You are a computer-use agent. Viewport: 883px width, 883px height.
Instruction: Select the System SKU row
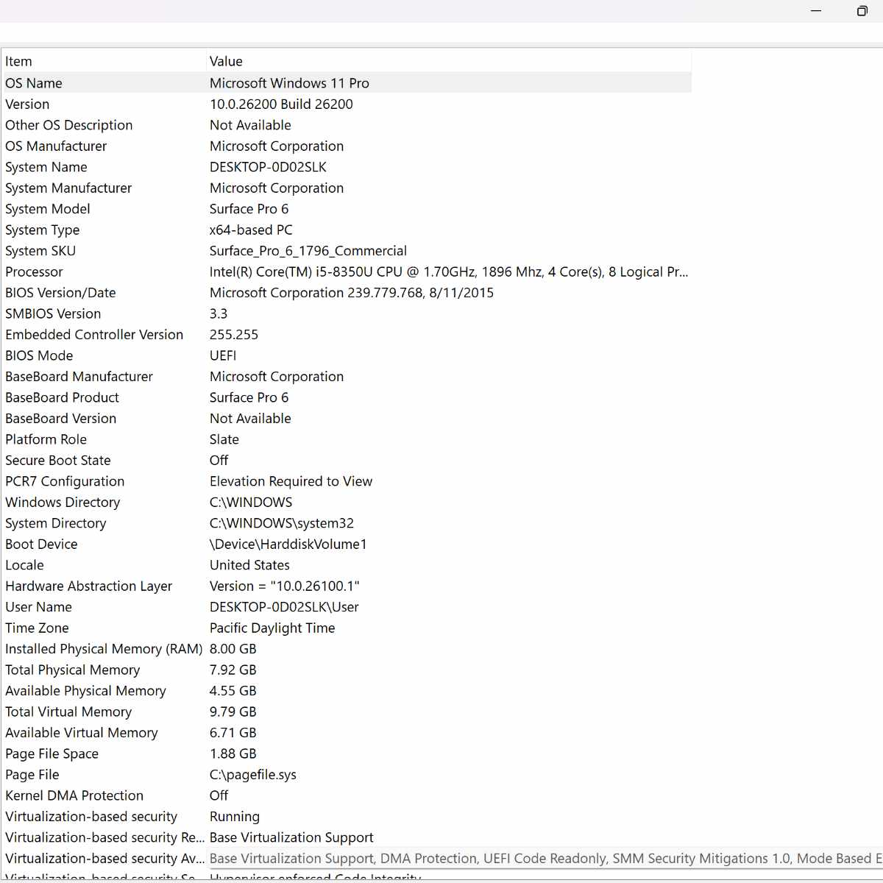pos(347,251)
